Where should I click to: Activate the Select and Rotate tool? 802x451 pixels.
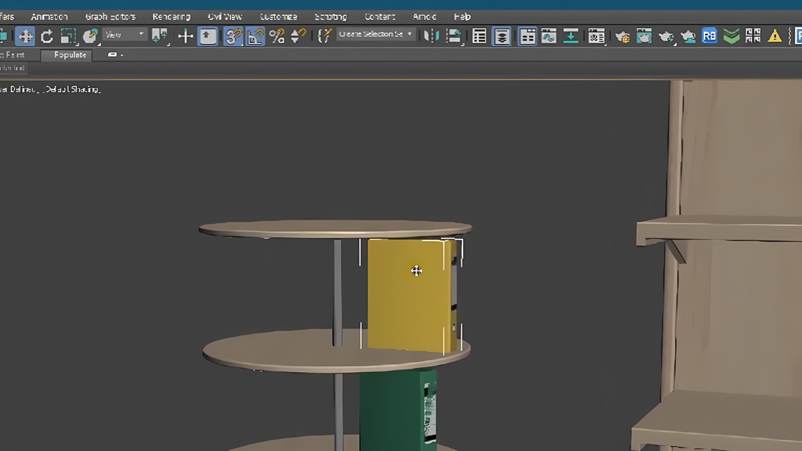[x=47, y=36]
